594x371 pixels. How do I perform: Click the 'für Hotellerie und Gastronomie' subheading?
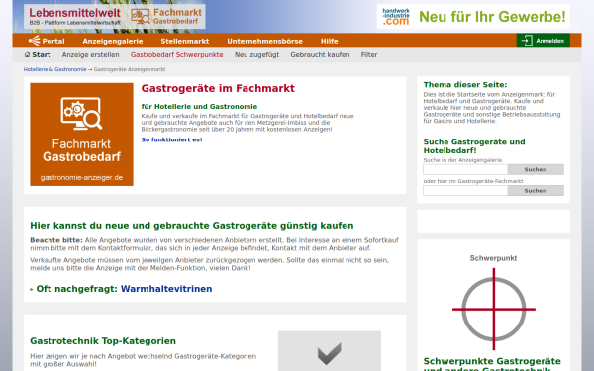(199, 107)
